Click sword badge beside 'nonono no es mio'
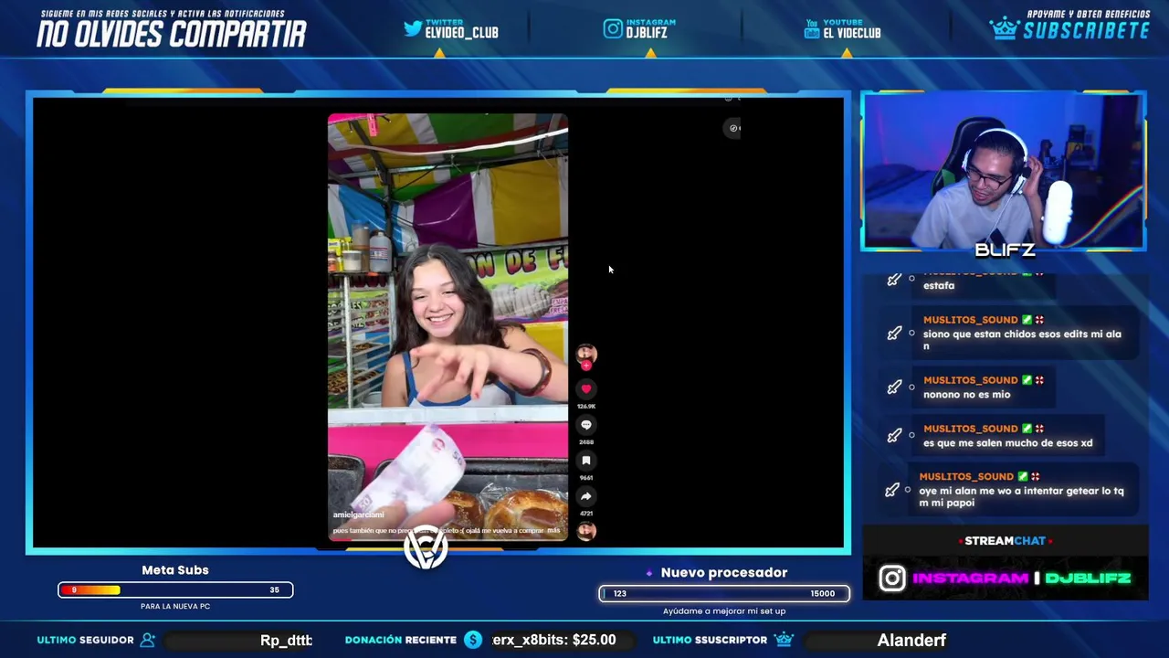Screen dimensions: 1169x658 pos(894,387)
